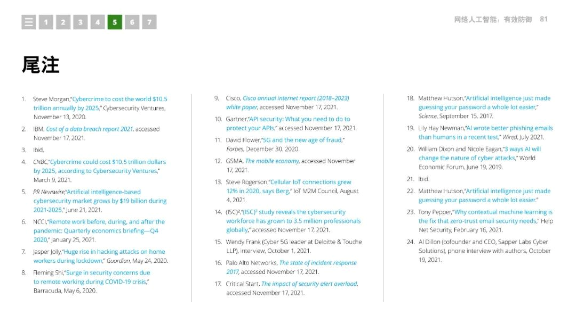Click "Barracuda, May 6, 2020." text

pos(65,291)
